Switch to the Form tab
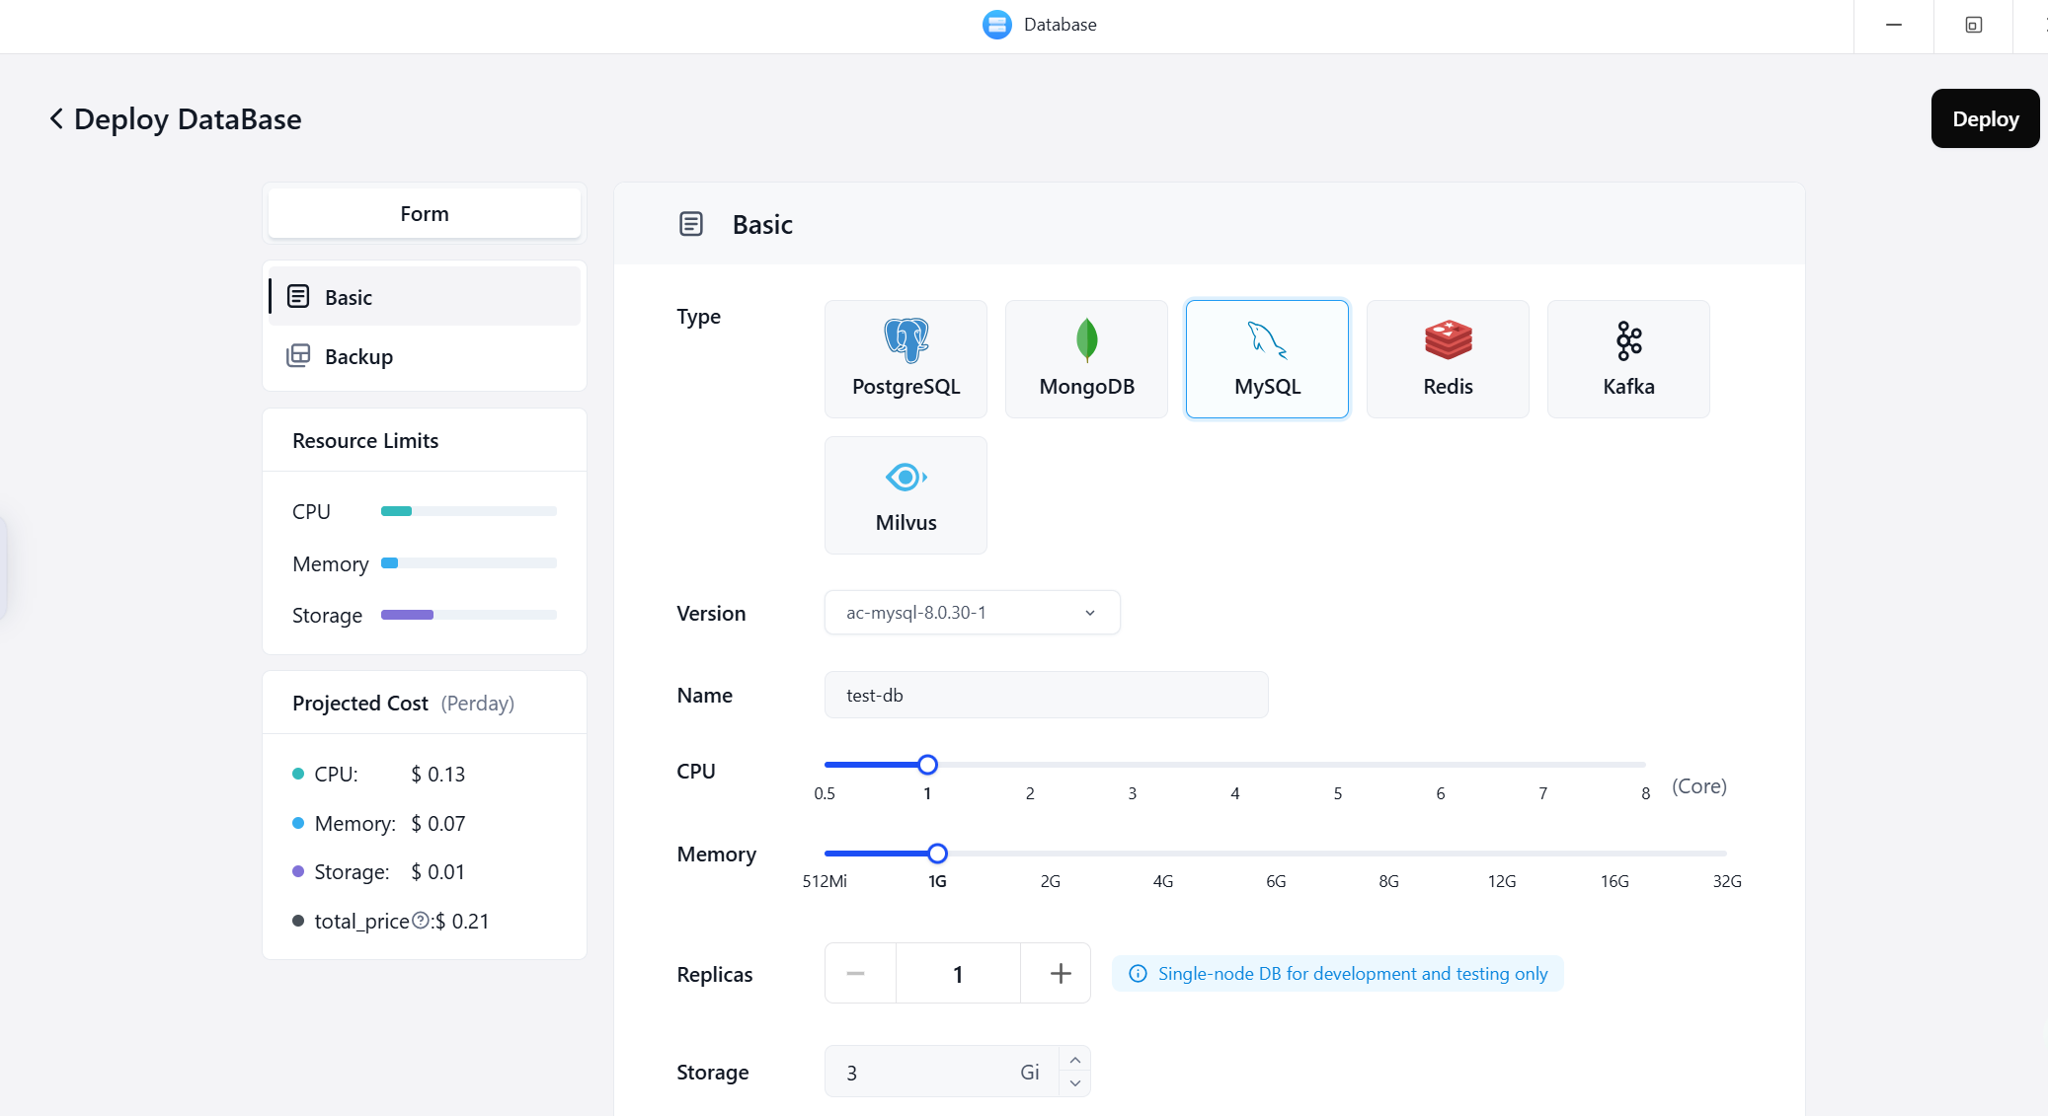This screenshot has height=1116, width=2048. 425,213
